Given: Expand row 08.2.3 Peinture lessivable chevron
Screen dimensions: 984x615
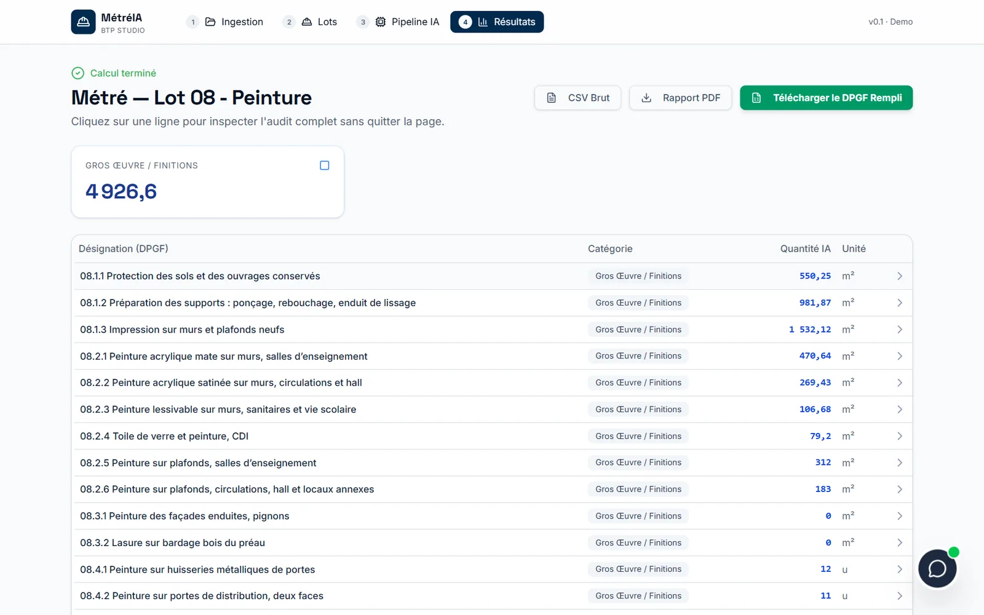Looking at the screenshot, I should point(900,410).
